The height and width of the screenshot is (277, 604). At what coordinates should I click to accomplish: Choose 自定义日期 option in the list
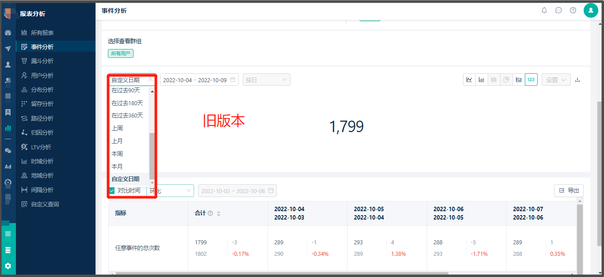coord(129,179)
